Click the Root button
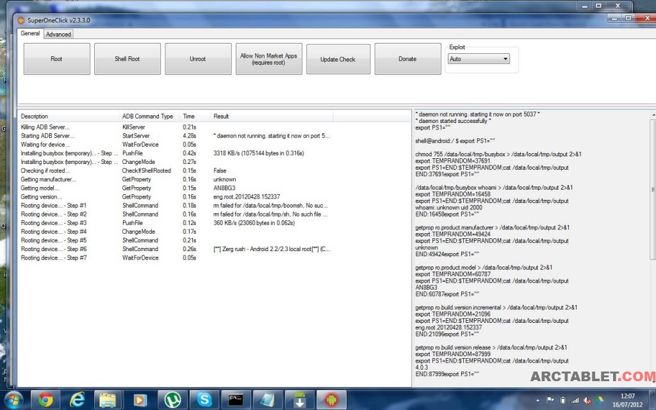 56,59
